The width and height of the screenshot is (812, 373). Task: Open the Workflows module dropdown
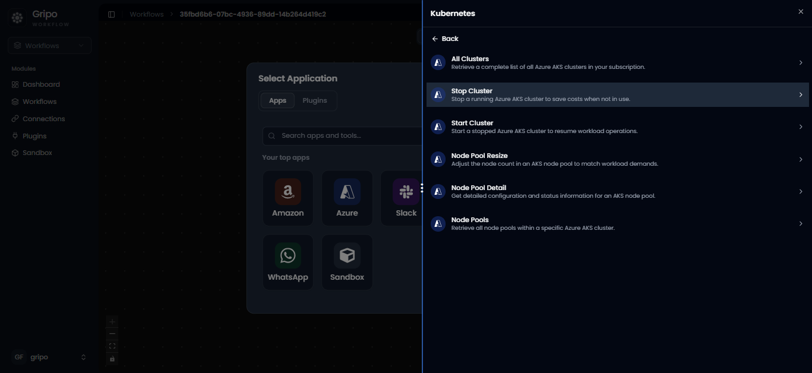point(50,46)
